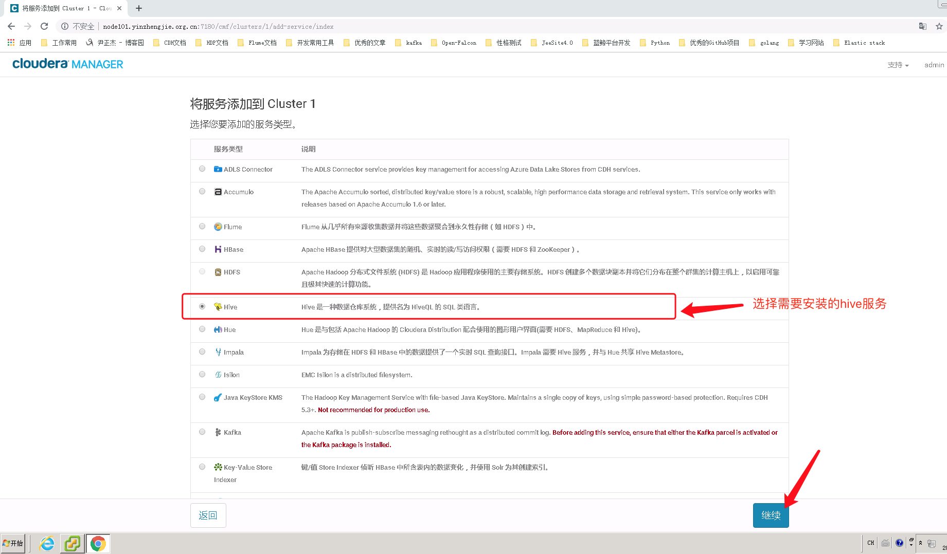
Task: Click the Kafka service icon
Action: coord(218,432)
